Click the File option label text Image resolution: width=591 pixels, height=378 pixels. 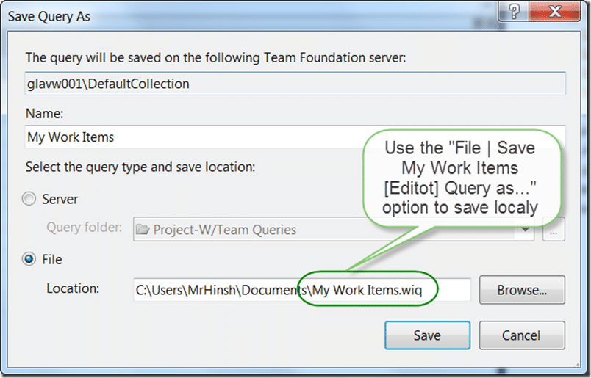click(x=52, y=259)
